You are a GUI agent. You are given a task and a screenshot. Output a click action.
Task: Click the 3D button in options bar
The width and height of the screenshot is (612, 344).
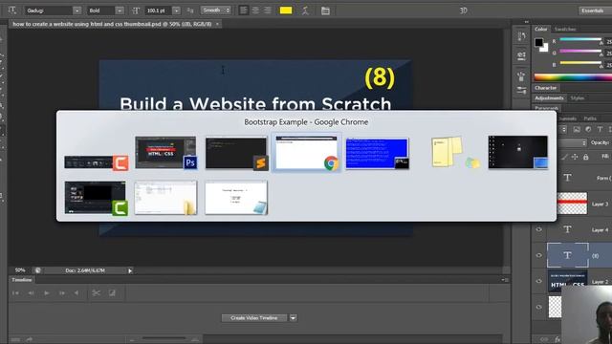coord(463,11)
